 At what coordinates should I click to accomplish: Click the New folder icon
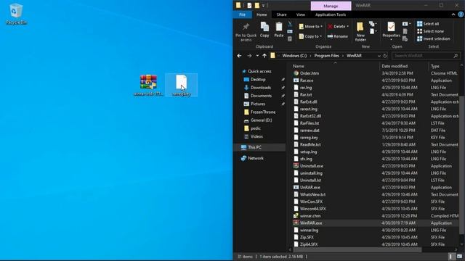[360, 32]
